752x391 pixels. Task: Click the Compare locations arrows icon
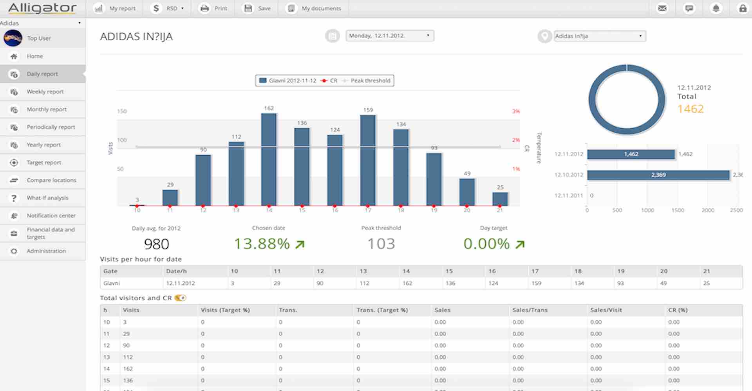coord(14,180)
